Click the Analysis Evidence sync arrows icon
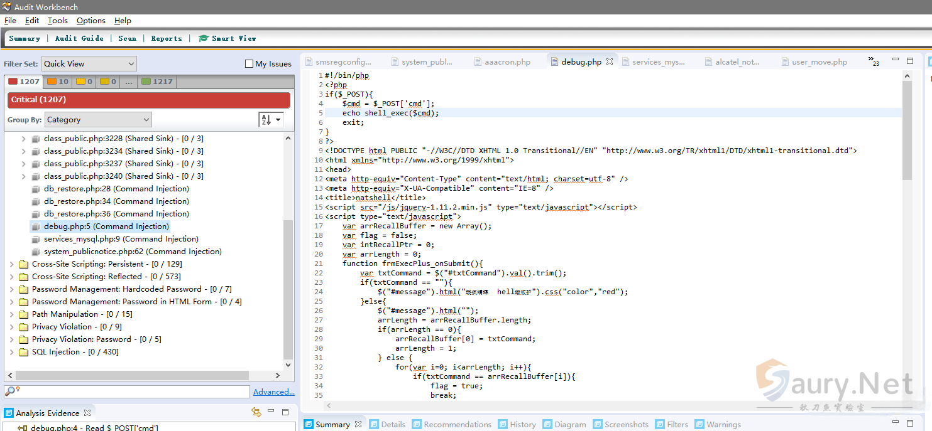This screenshot has height=431, width=932. click(256, 412)
